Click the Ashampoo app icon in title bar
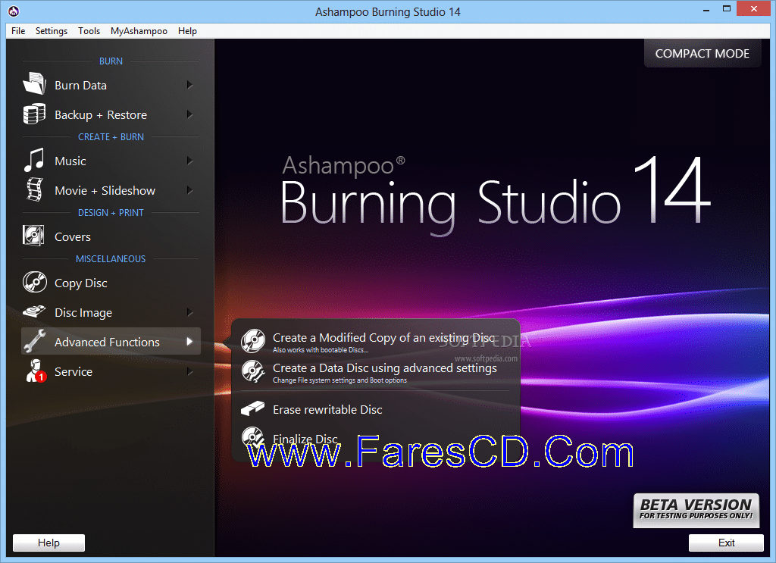The image size is (776, 563). tap(14, 11)
